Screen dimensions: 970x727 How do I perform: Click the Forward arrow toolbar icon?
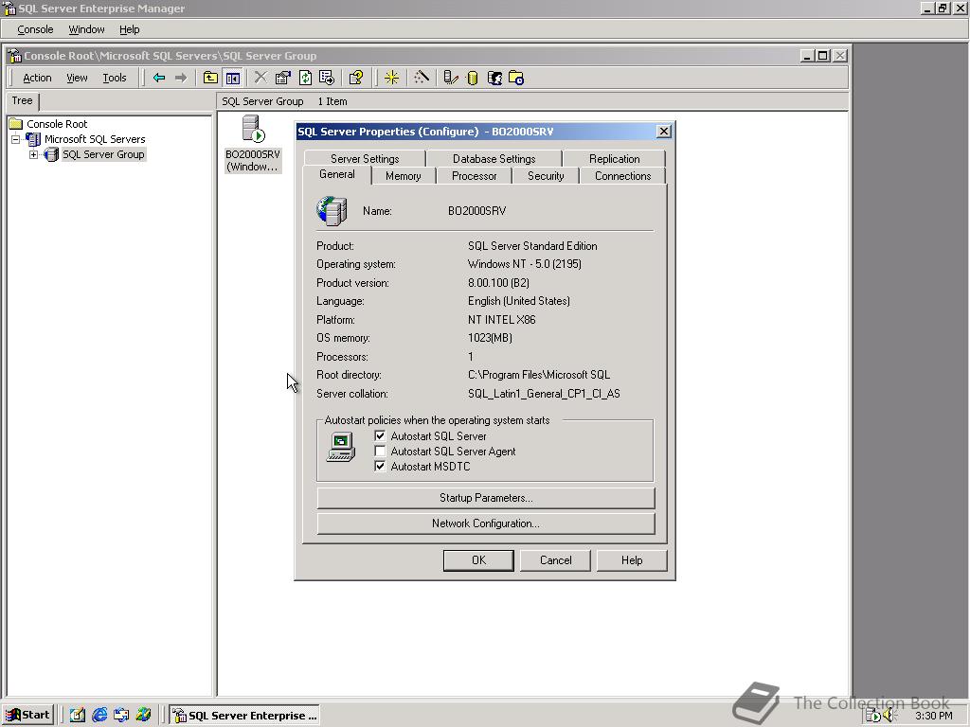181,78
